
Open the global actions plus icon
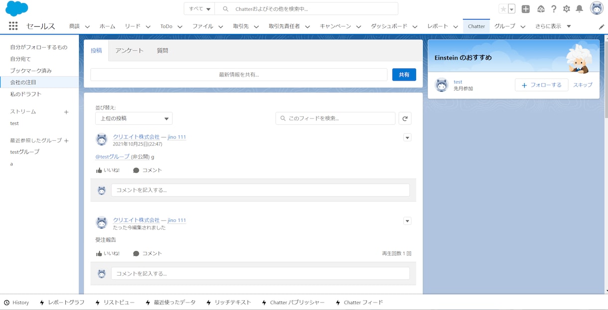pos(526,9)
